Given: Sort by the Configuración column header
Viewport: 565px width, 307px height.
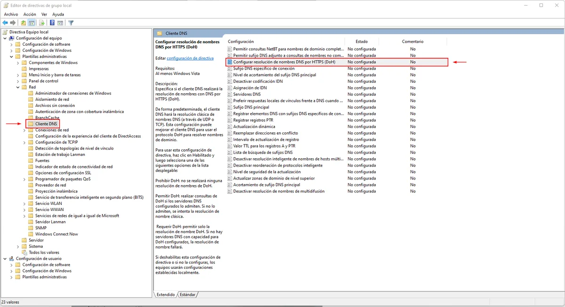Looking at the screenshot, I should [241, 41].
